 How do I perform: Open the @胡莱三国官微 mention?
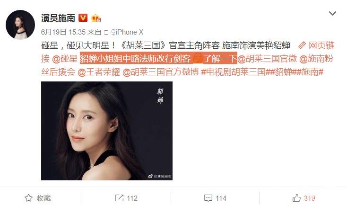(x=267, y=59)
